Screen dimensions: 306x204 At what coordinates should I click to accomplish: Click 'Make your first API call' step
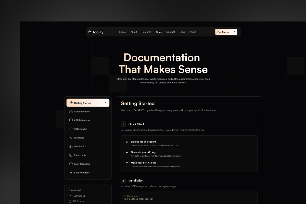[x=144, y=163]
